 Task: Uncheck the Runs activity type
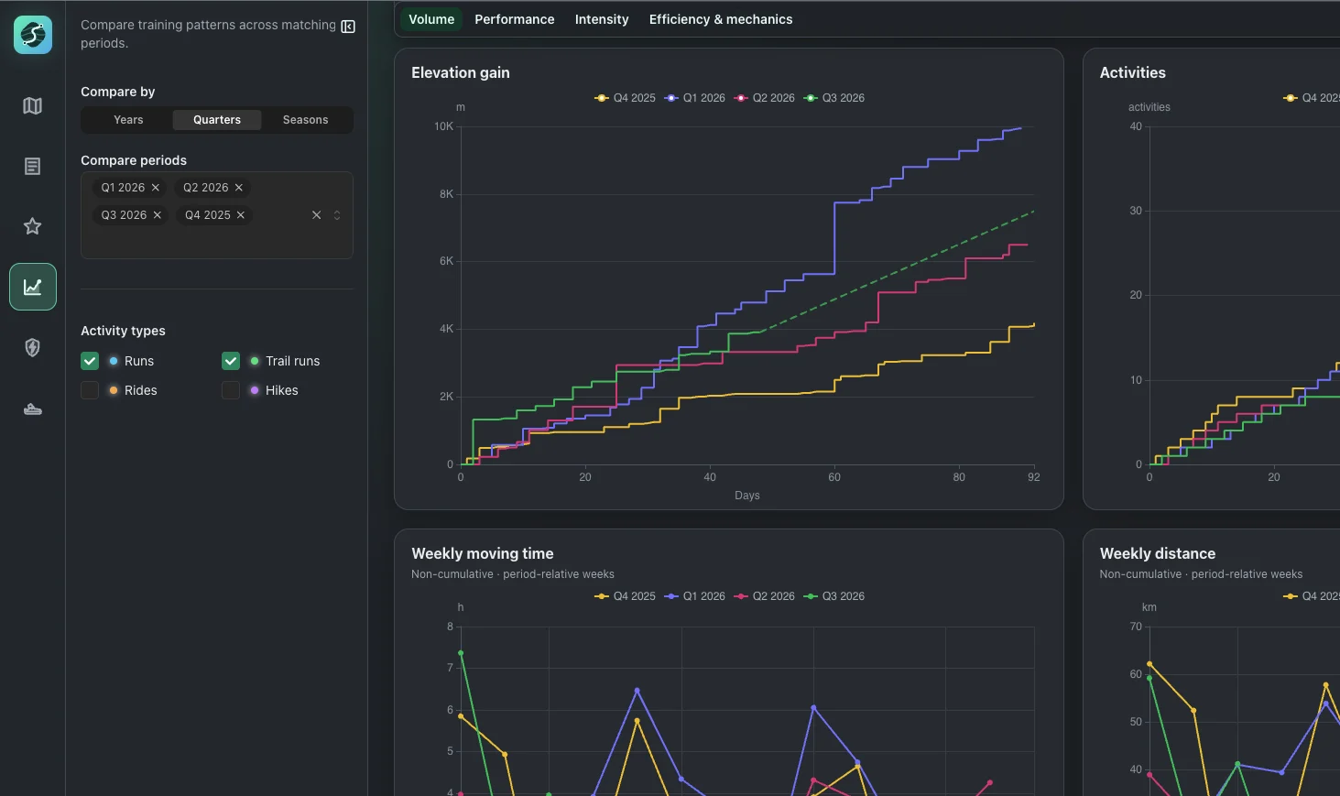tap(90, 361)
